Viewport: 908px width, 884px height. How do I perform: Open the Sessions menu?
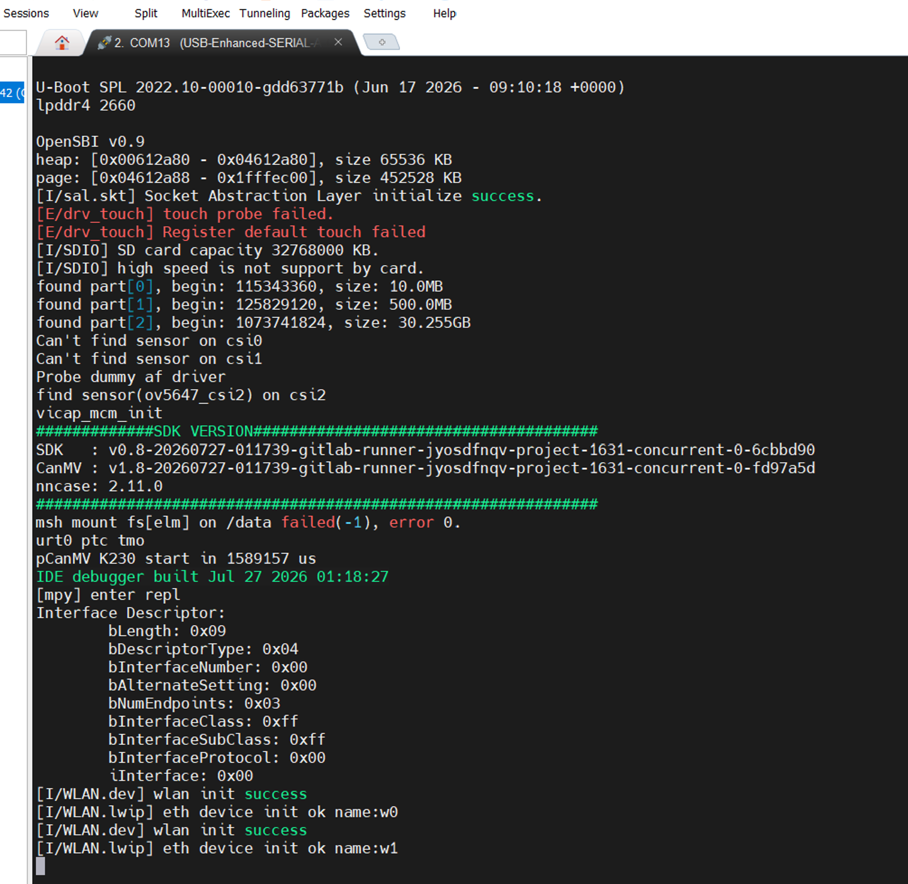pyautogui.click(x=26, y=13)
